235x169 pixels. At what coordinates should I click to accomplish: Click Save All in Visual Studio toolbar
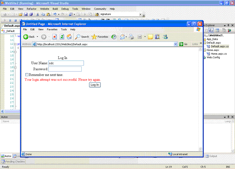pos(31,14)
